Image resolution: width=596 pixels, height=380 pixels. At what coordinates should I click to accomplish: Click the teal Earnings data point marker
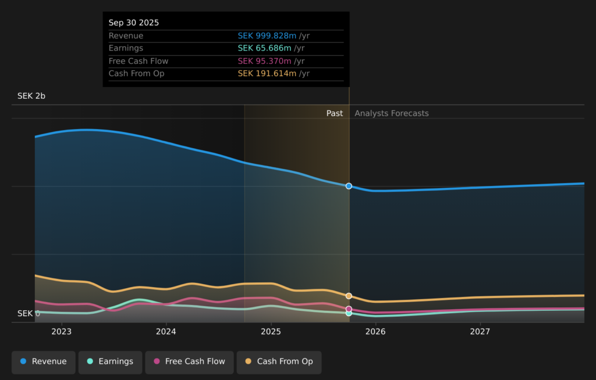349,313
